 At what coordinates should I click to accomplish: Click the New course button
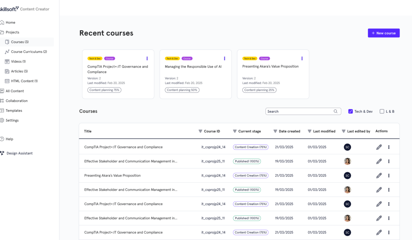[x=384, y=33]
